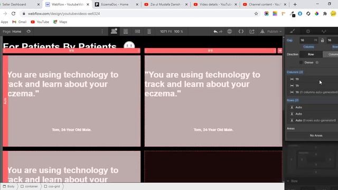Select container in the breadcrumb bar
The height and width of the screenshot is (190, 338).
30,186
